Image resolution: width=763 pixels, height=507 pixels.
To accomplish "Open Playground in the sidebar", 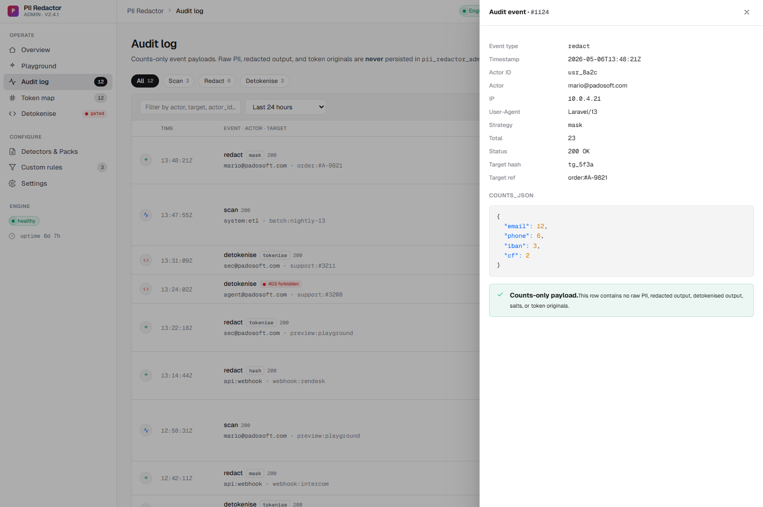I will click(x=58, y=66).
